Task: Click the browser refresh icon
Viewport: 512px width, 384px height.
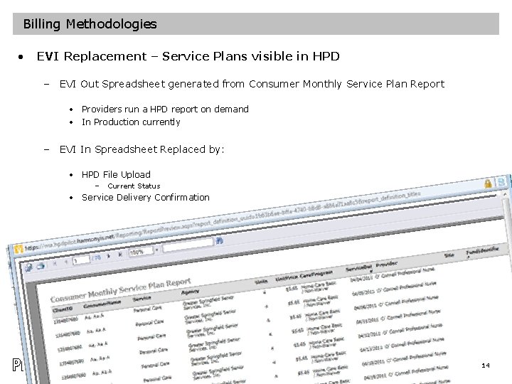Action: coord(501,181)
